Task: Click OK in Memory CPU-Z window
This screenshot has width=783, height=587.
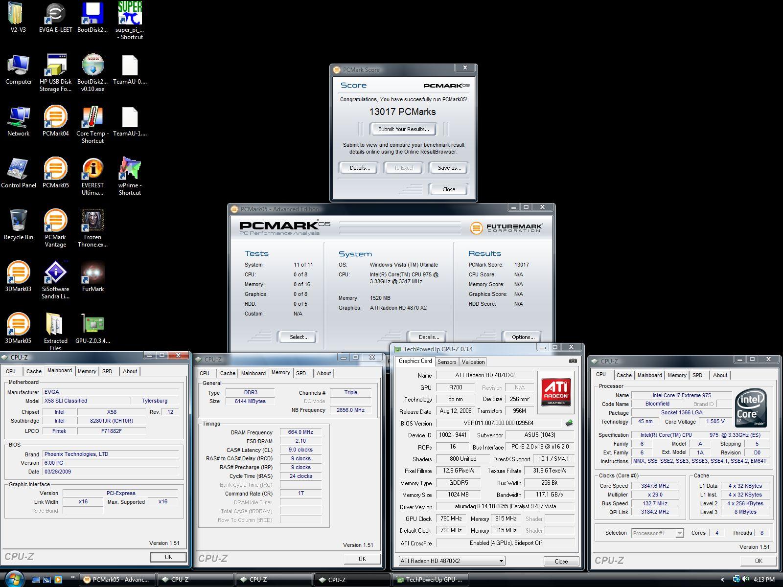Action: point(362,559)
